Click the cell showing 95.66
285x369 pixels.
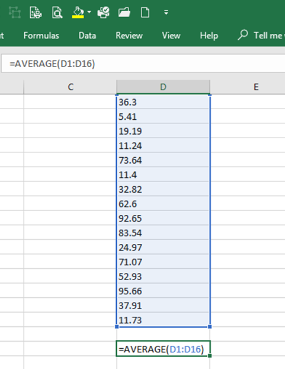point(163,291)
